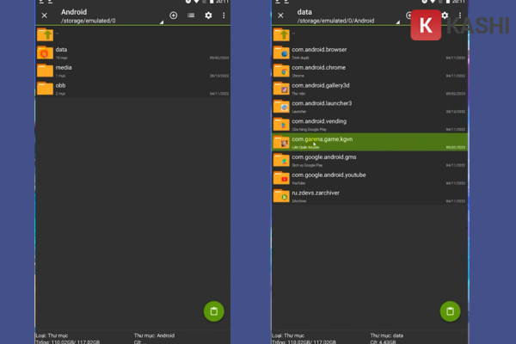Viewport: 516px width, 344px height.
Task: Open the three-dot overflow menu in the Android panel
Action: click(x=224, y=15)
